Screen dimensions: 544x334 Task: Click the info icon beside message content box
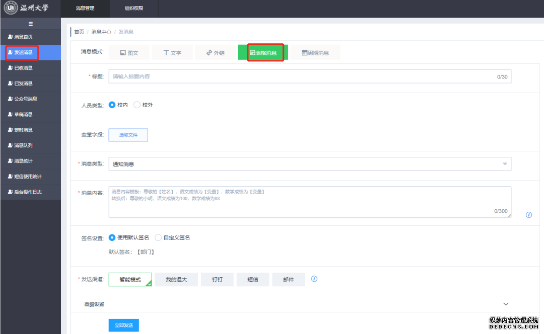(x=528, y=215)
